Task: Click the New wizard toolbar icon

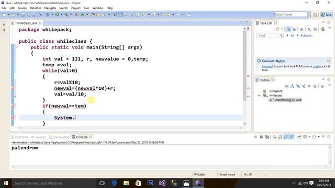Action: [4, 15]
